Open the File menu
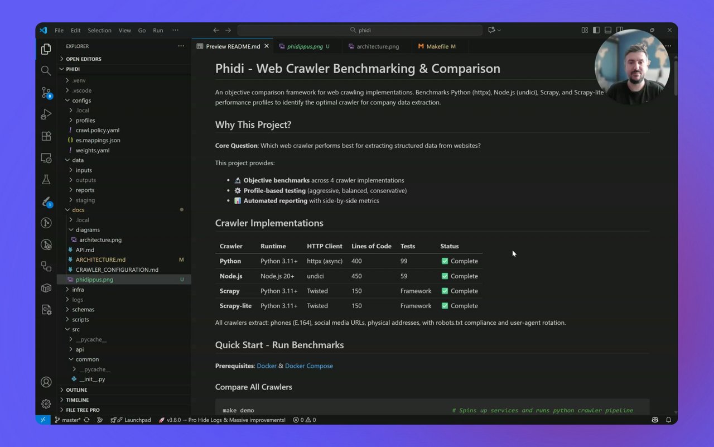 coord(59,30)
